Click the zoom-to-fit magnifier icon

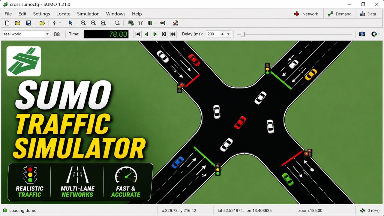click(103, 23)
